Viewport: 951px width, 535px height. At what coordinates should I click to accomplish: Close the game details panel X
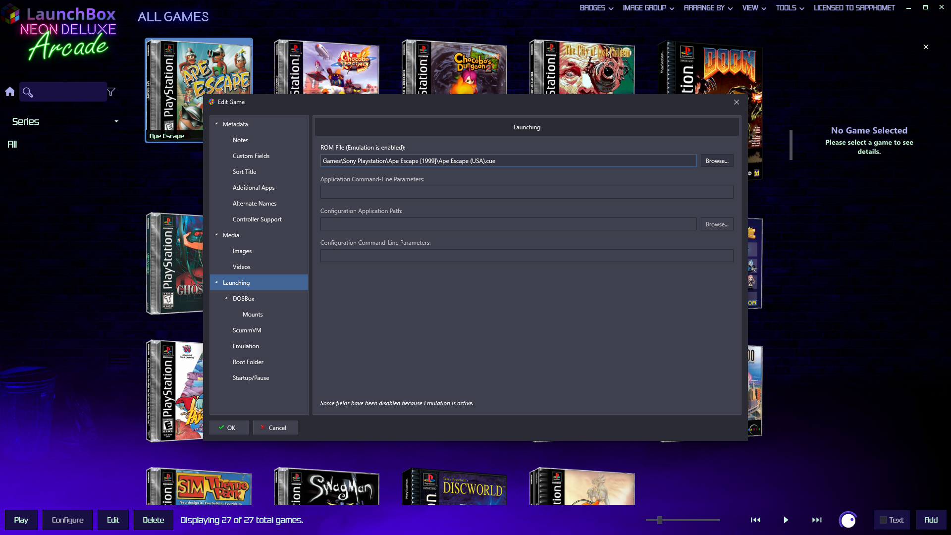[926, 47]
